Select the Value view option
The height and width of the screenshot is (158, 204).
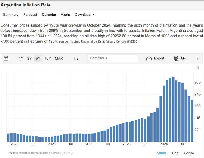tap(161, 153)
